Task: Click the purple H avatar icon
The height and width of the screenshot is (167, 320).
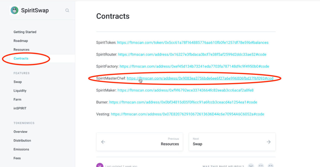Action: point(100,165)
